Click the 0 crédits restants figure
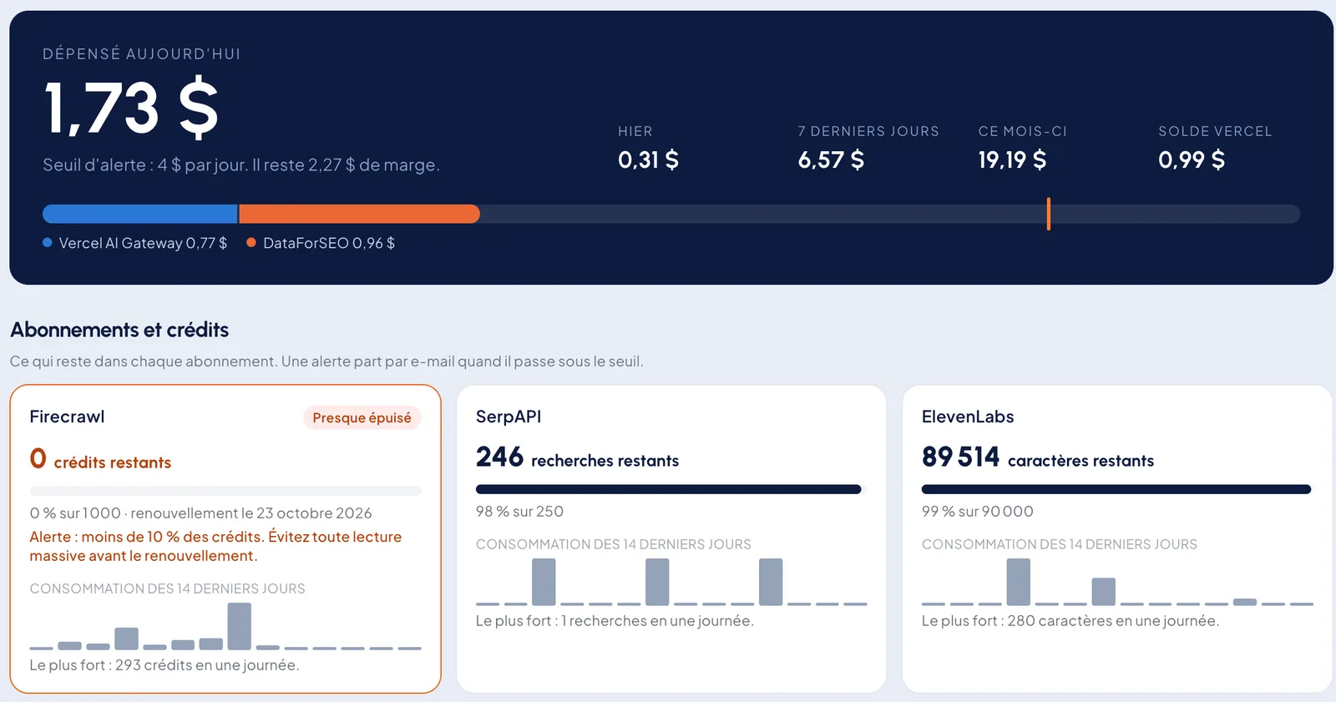The image size is (1336, 702). (x=100, y=459)
